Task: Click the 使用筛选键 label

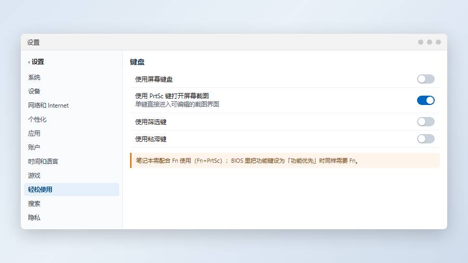Action: click(151, 122)
